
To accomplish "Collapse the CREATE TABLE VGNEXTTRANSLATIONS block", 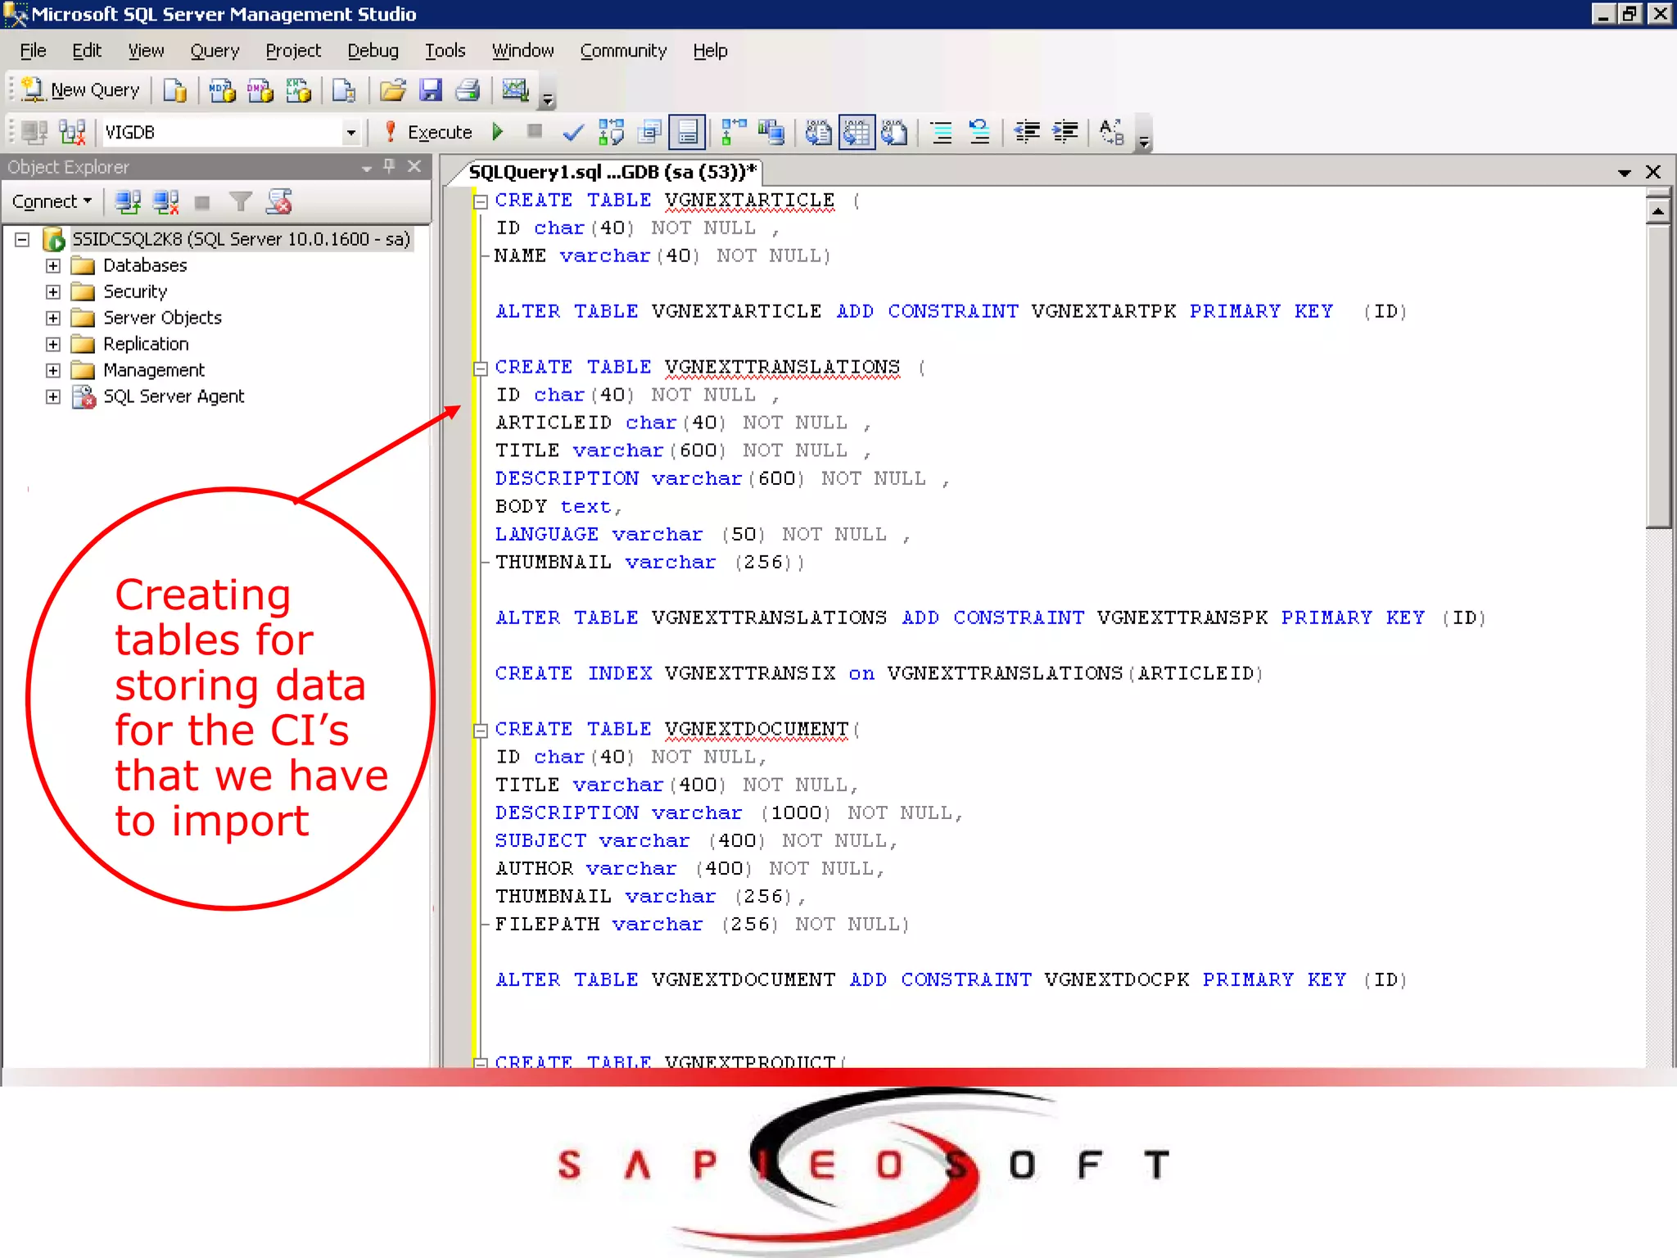I will pos(481,368).
